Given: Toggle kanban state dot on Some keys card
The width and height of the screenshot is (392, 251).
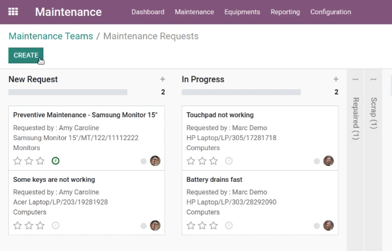Looking at the screenshot, I should [x=143, y=226].
